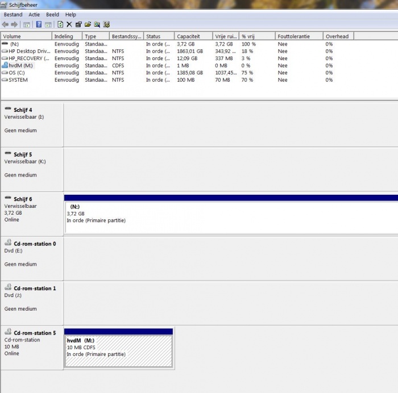Click the CDFS file system cell
This screenshot has width=398, height=393.
click(x=118, y=65)
